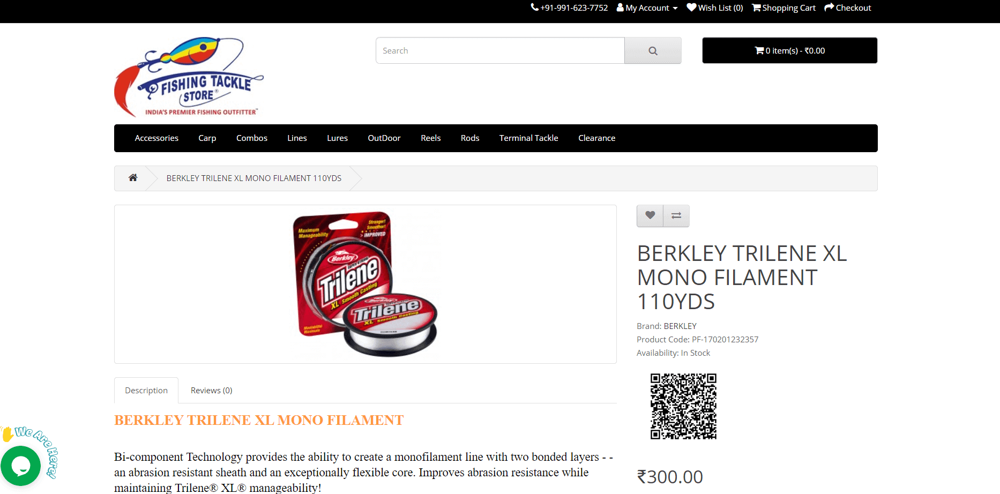
Task: Click the compare product arrows icon
Action: [x=676, y=215]
